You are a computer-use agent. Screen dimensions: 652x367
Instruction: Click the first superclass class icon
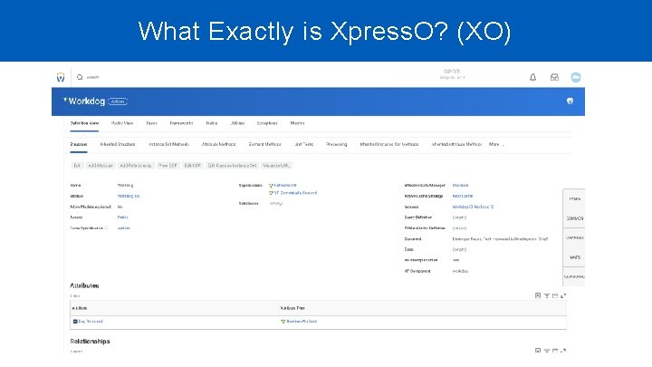(x=271, y=186)
